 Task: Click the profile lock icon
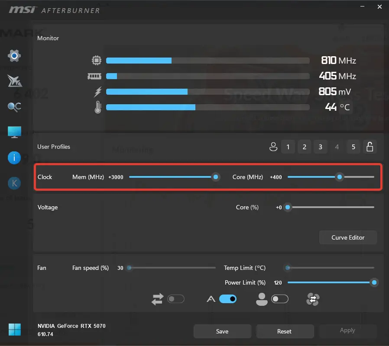(370, 147)
